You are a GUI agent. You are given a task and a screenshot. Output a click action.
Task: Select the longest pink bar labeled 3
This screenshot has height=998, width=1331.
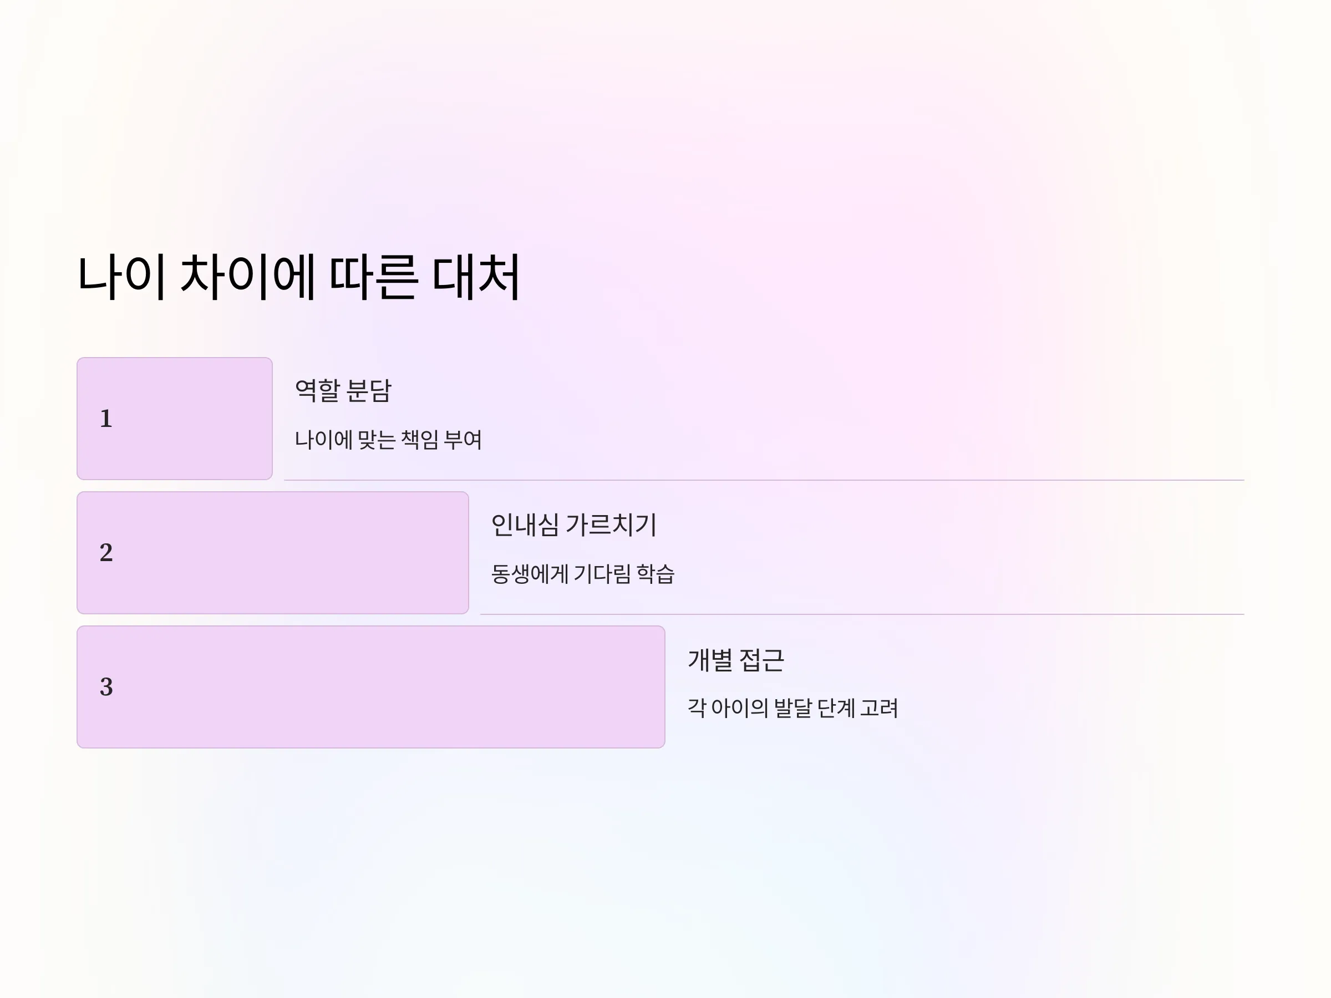pos(370,687)
